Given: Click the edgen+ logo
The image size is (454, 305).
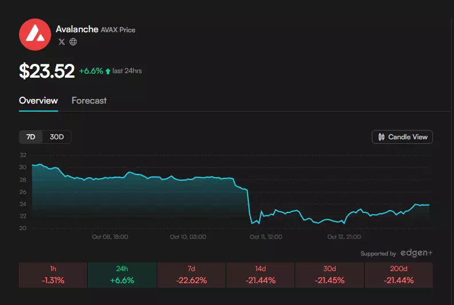Looking at the screenshot, I should coord(416,253).
